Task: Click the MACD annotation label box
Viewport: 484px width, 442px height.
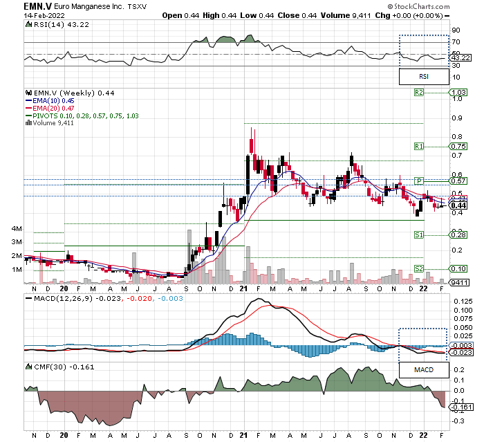Action: click(x=424, y=370)
